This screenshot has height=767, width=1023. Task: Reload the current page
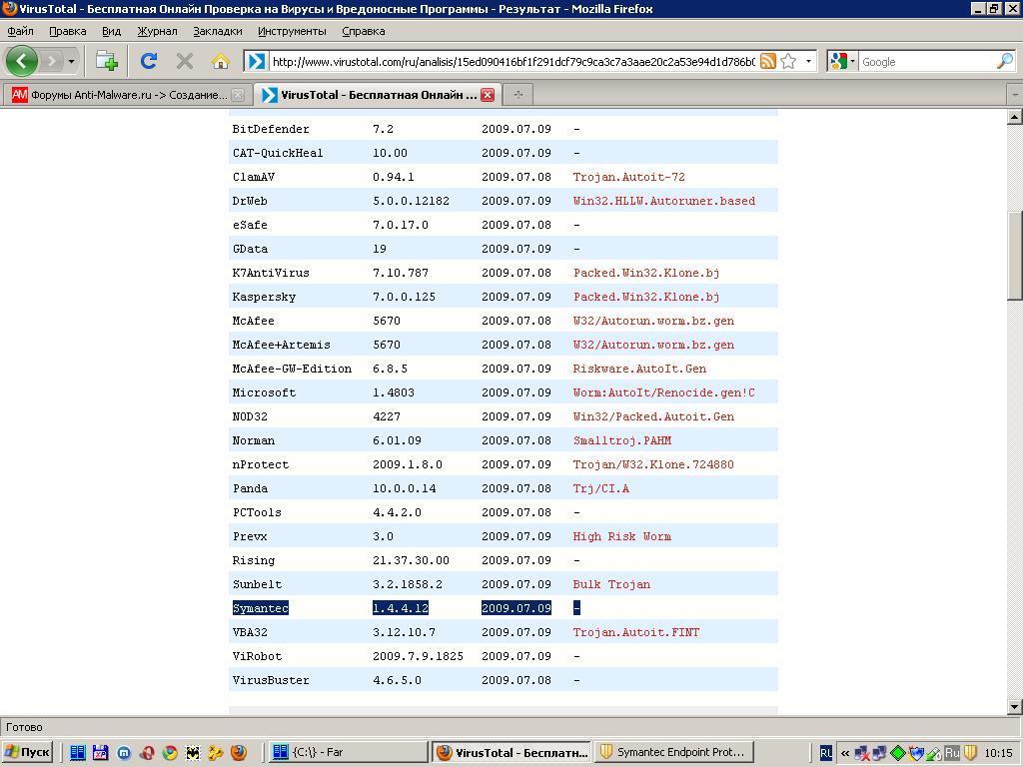tap(149, 61)
